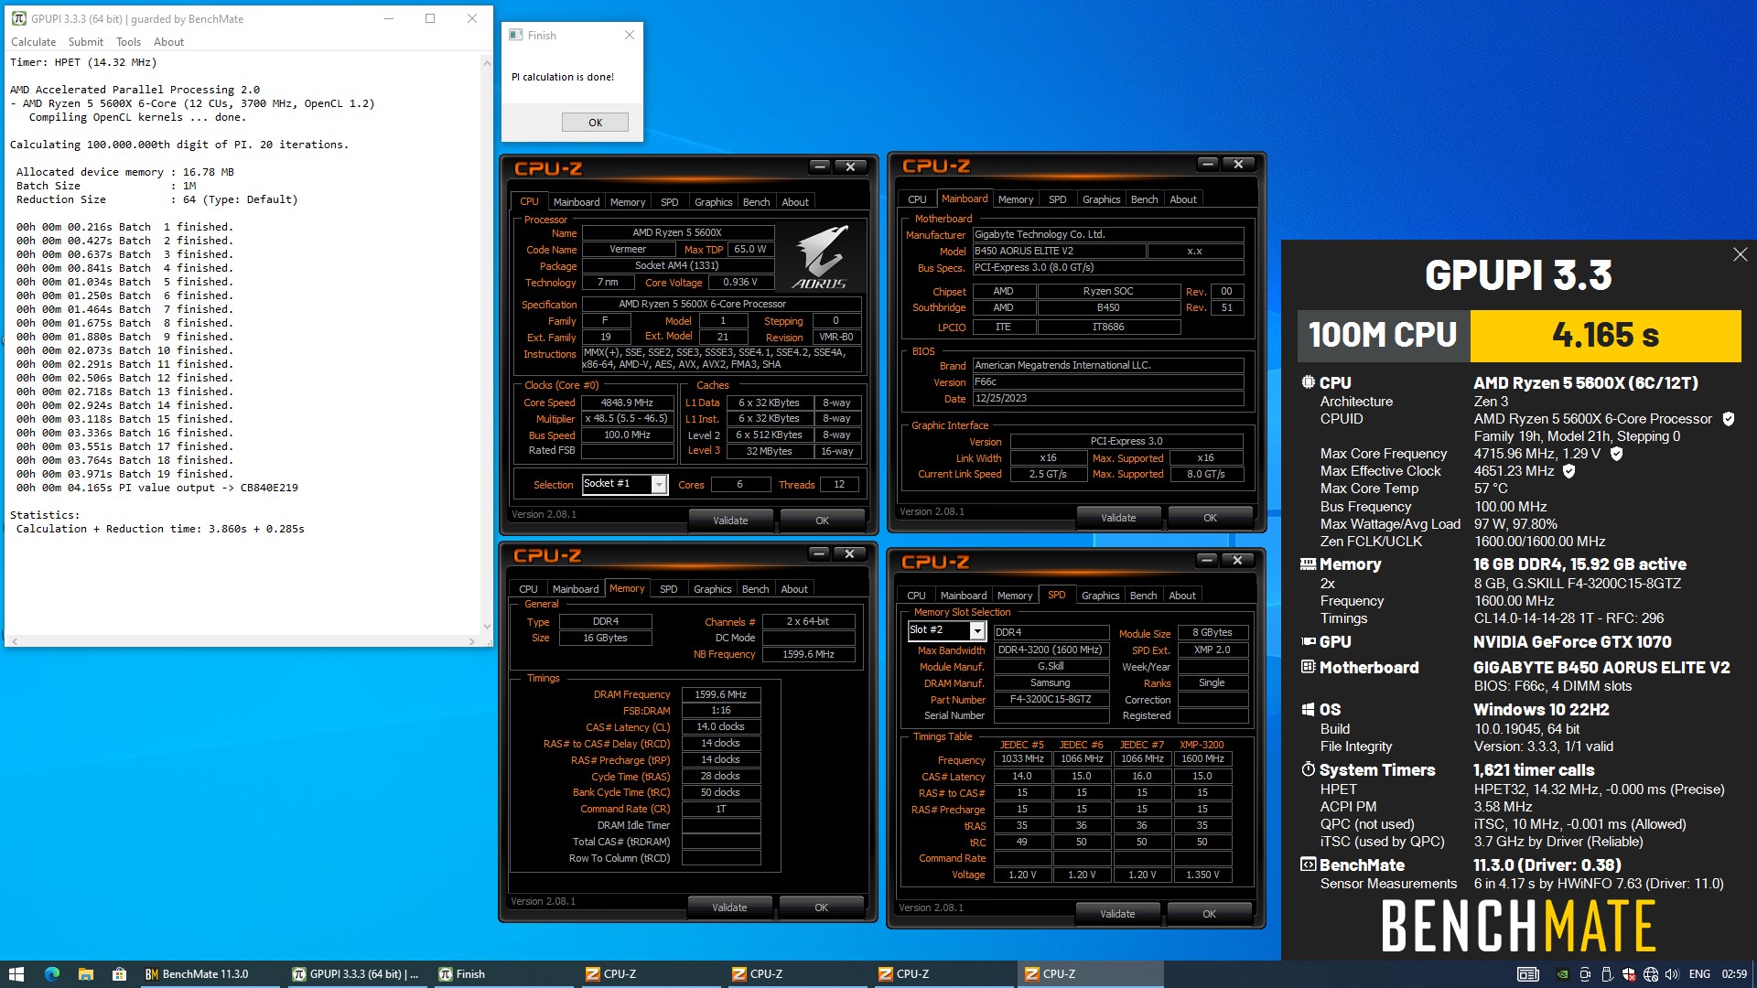Click the 4.165 s result score
The image size is (1757, 988).
click(x=1605, y=336)
